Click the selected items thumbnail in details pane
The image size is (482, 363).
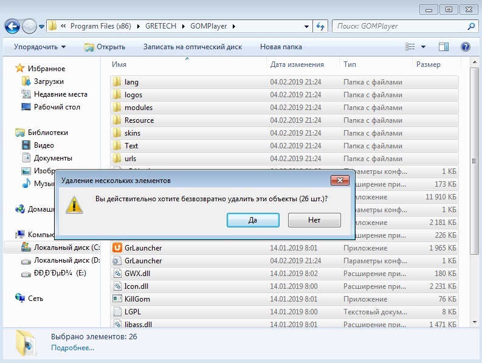pos(26,344)
